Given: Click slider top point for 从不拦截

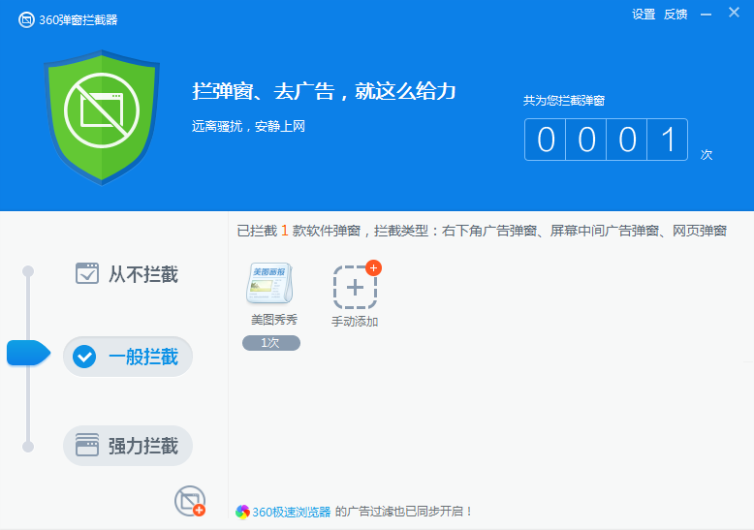Looking at the screenshot, I should coord(28,271).
